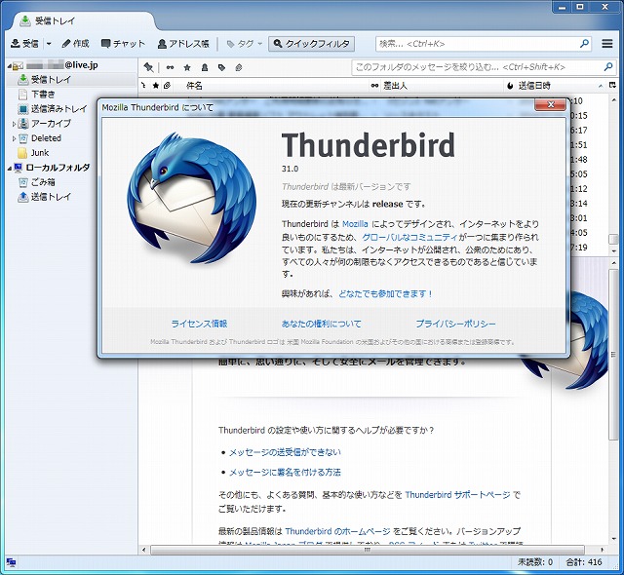Screen dimensions: 624x575
Task: Click the horizontal scrollbar of message pane
Action: click(368, 550)
